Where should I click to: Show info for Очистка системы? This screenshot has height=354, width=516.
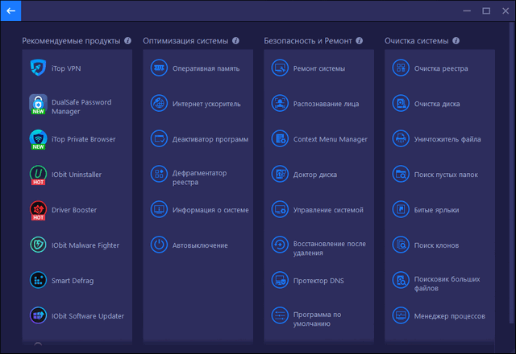click(456, 41)
